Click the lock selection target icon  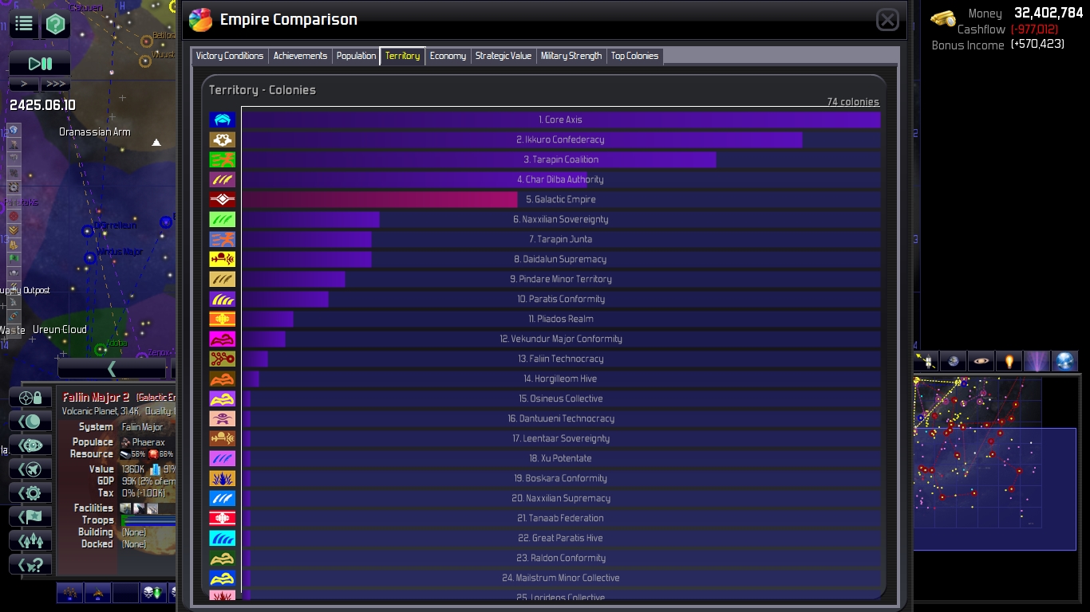31,397
